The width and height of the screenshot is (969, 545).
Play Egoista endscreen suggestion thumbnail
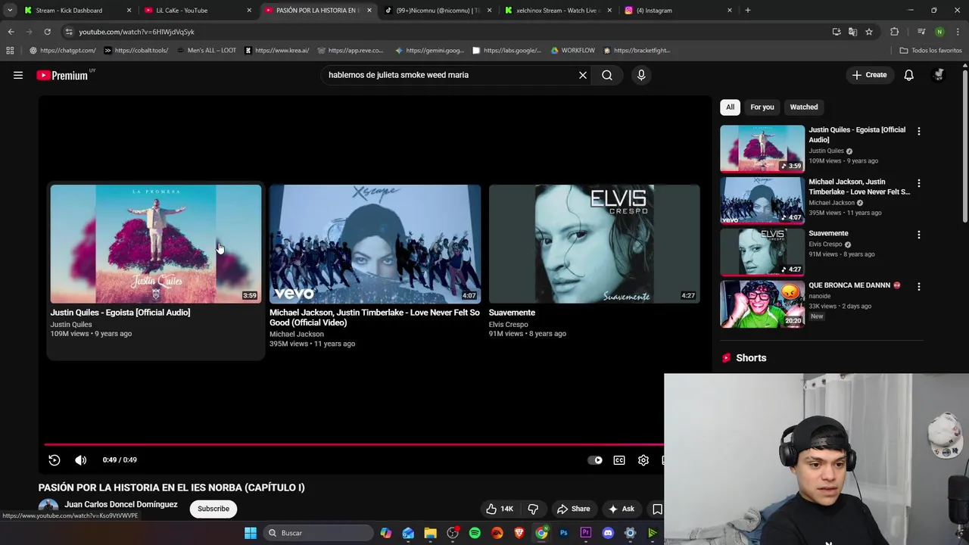tap(156, 244)
